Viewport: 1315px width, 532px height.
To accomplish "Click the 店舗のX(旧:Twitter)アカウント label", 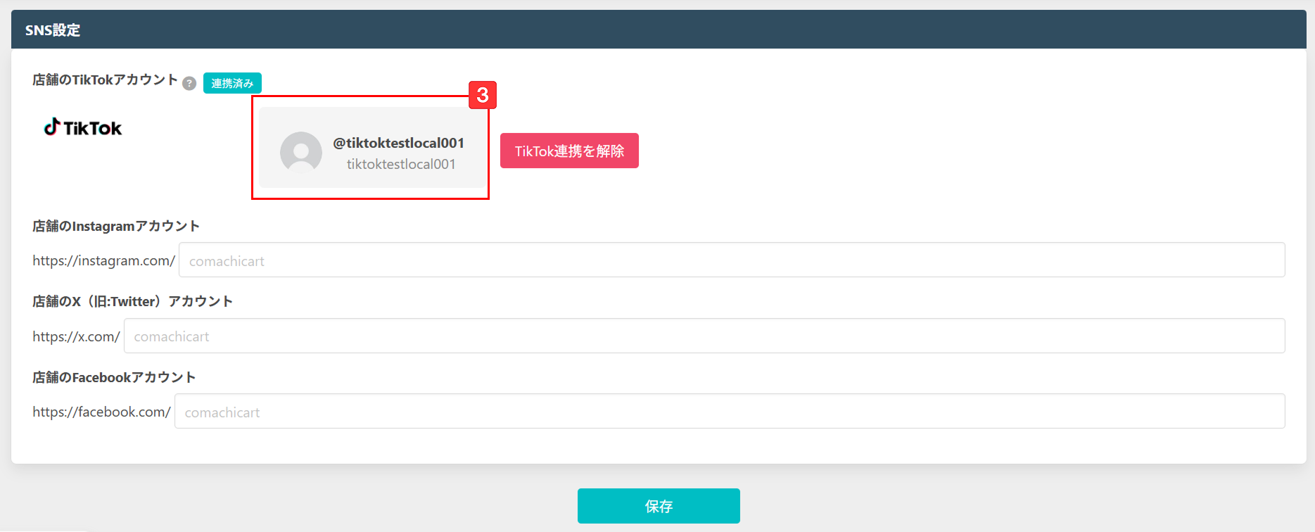I will 132,301.
